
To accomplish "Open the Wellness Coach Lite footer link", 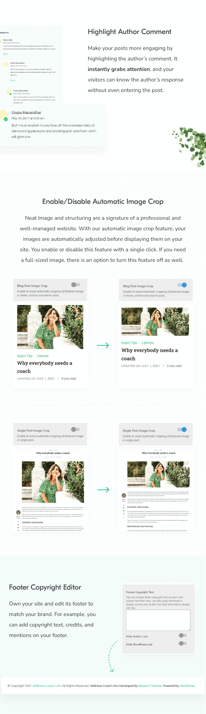I will point(47,686).
